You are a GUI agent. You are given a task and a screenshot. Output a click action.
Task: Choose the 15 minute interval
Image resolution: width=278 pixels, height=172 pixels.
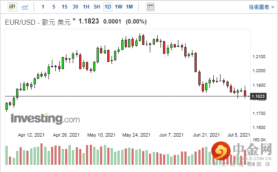(64, 7)
